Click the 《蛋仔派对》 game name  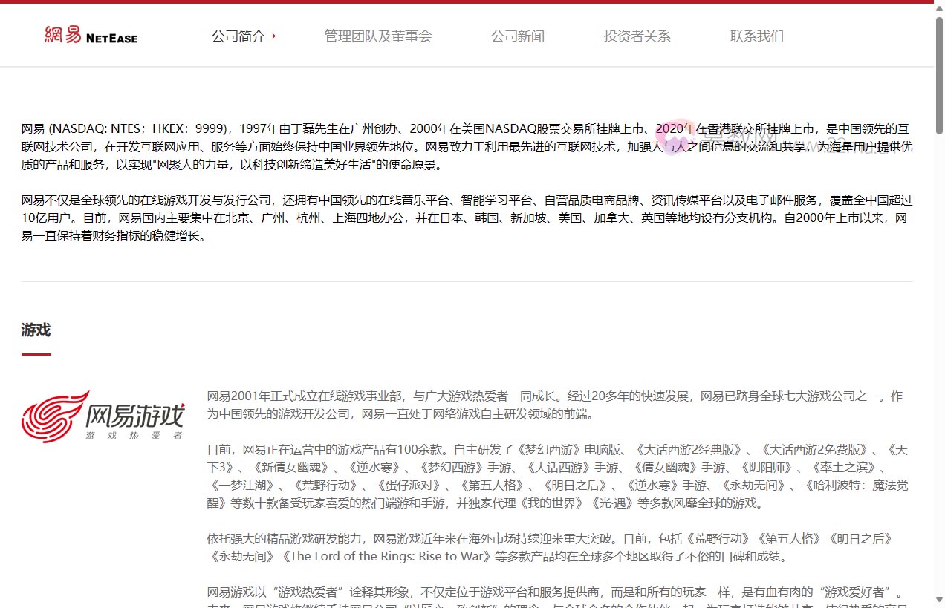pyautogui.click(x=409, y=485)
